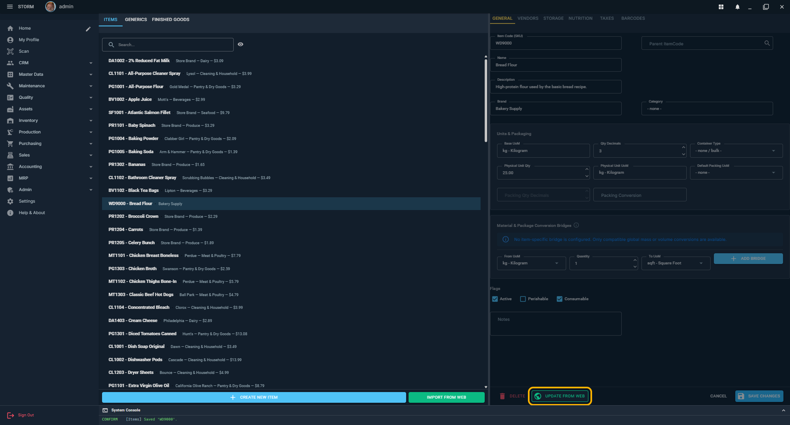Click the Notes text area
Screen dimensions: 790x425
click(x=555, y=324)
